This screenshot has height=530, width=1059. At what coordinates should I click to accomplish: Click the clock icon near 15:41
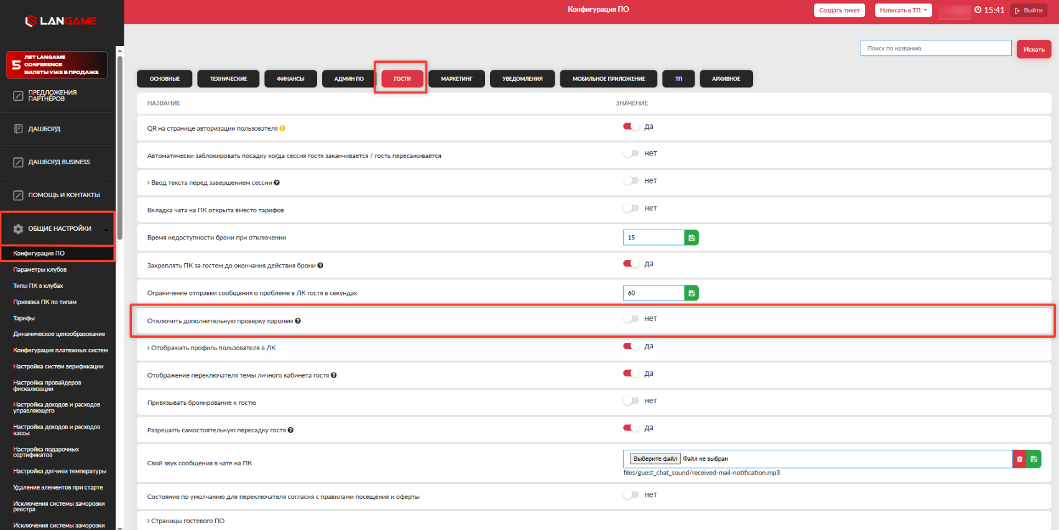978,10
